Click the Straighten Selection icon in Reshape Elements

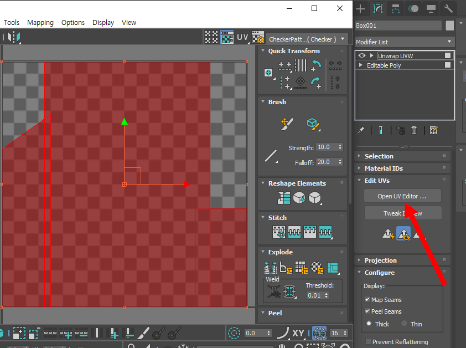point(284,198)
